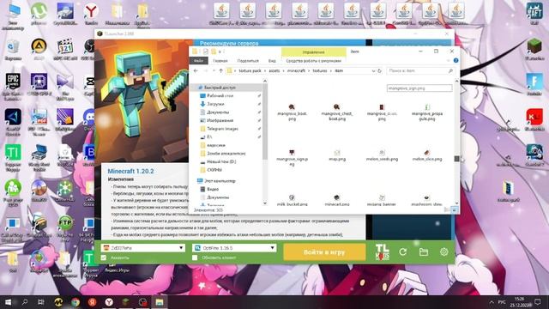Open uTorrent desktop shortcut
Image resolution: width=549 pixels, height=309 pixels.
[x=39, y=14]
